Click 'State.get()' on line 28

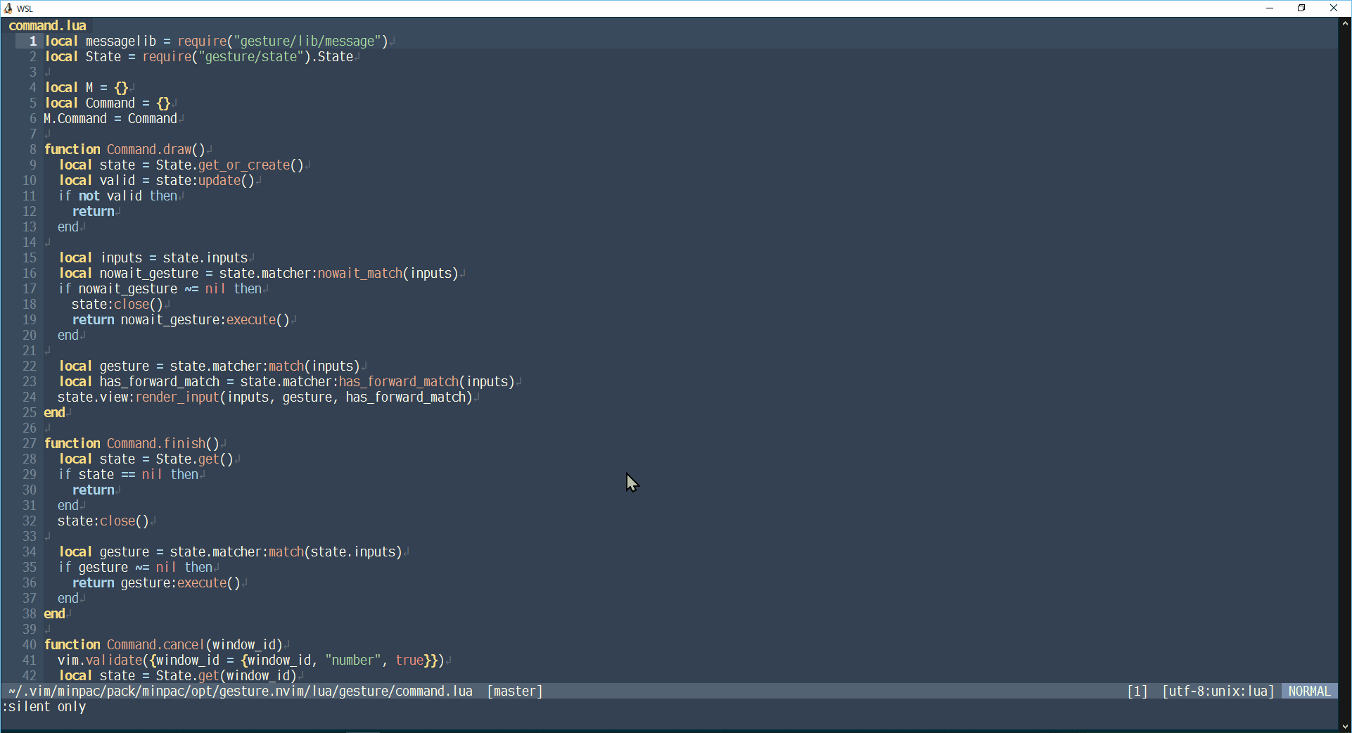195,459
